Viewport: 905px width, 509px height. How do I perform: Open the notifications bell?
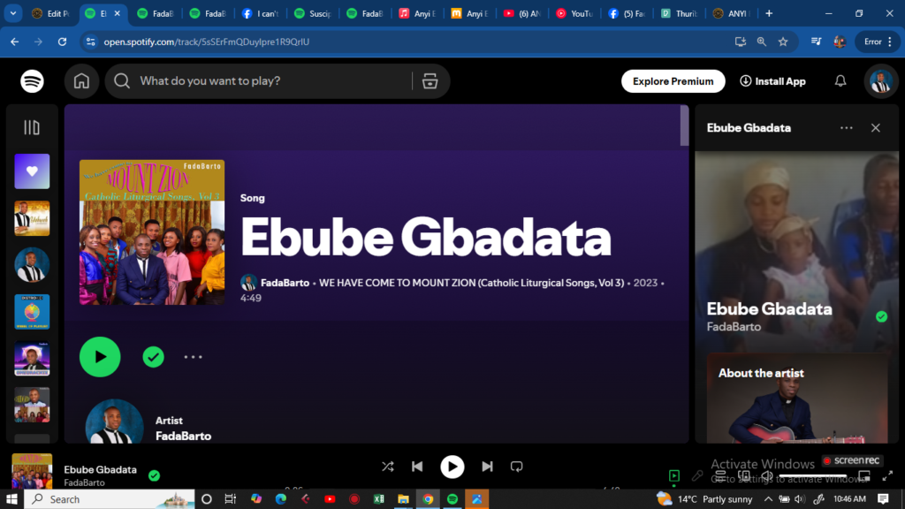840,81
